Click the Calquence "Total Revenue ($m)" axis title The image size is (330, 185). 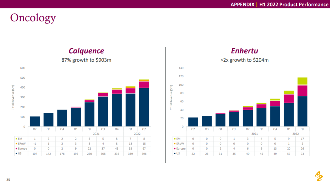click(13, 97)
